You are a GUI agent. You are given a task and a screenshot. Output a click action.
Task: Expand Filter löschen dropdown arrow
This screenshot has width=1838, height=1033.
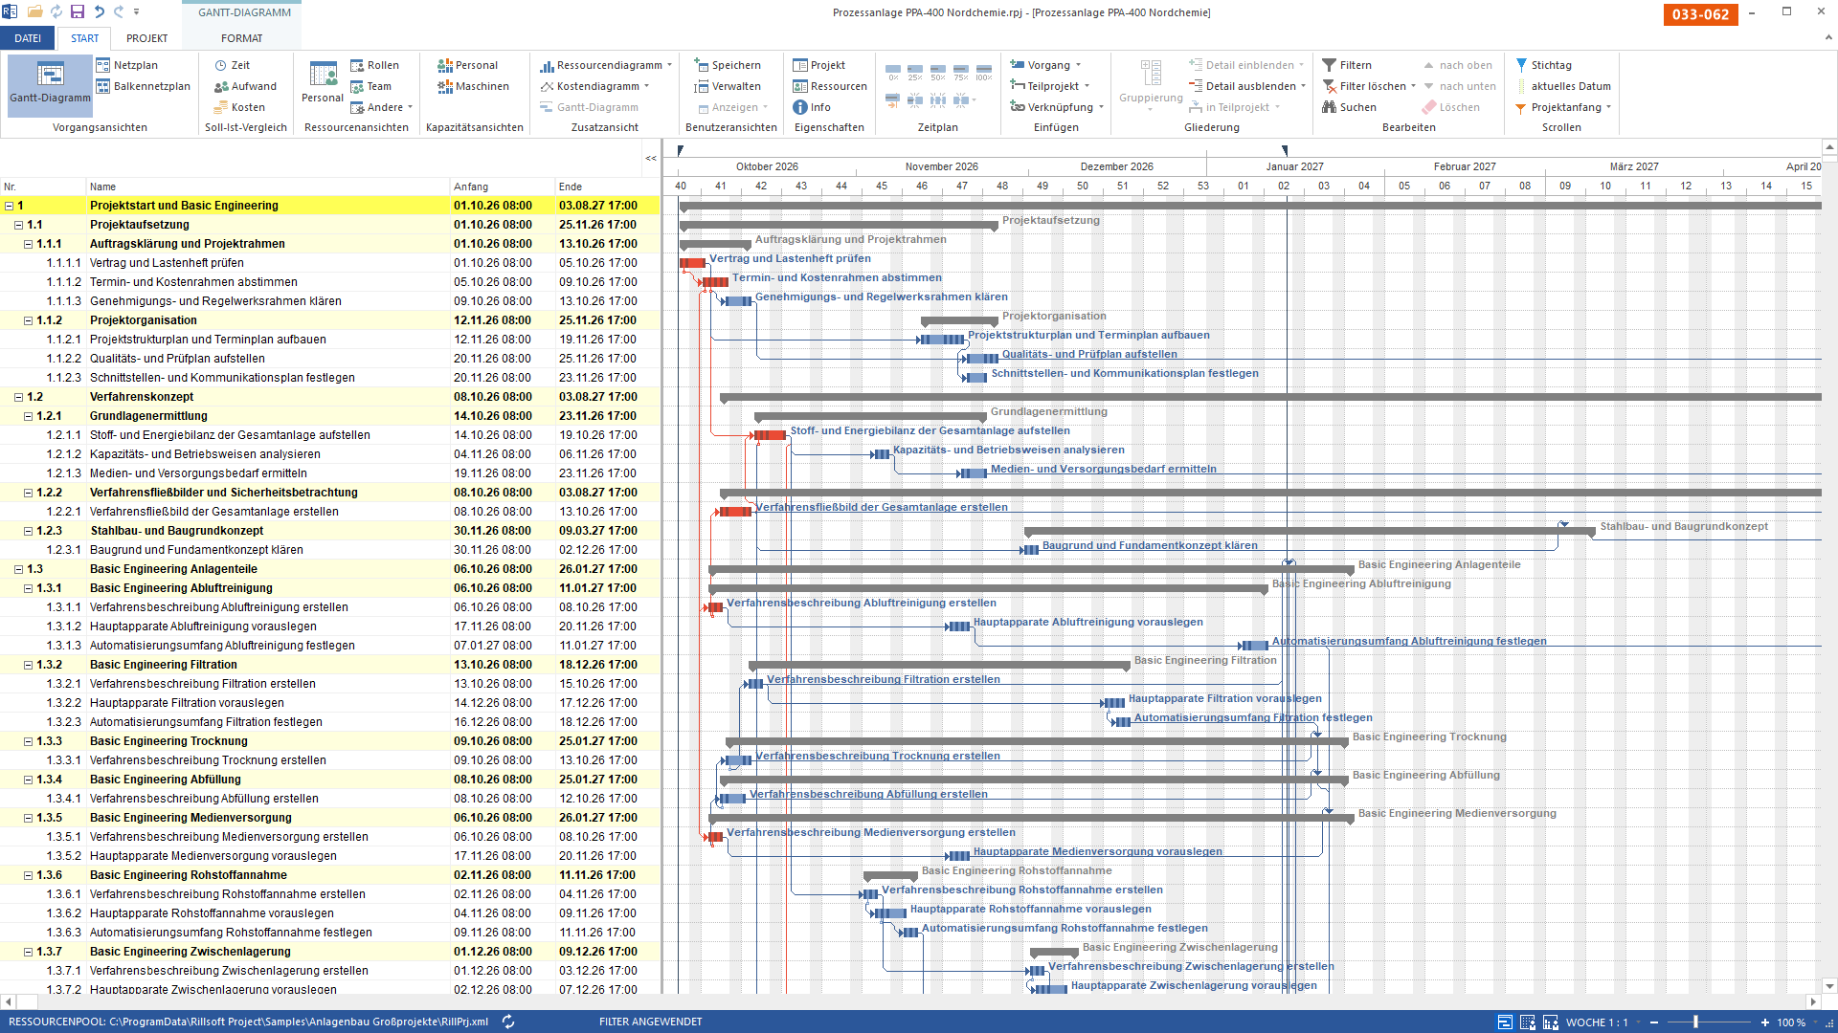coord(1413,86)
